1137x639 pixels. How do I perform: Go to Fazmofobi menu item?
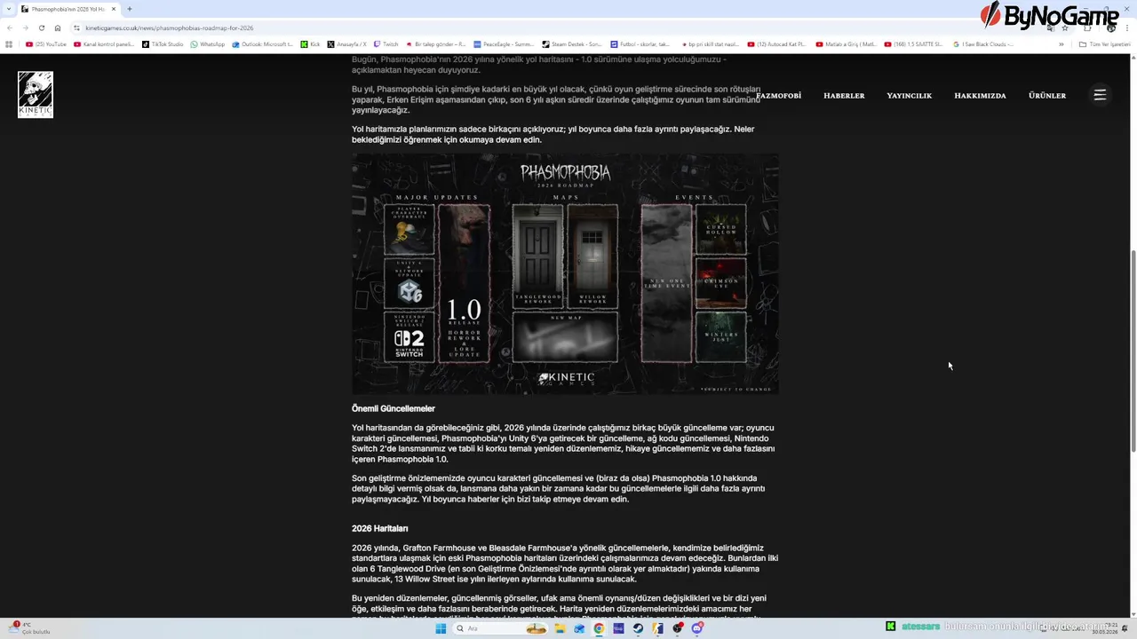point(779,95)
